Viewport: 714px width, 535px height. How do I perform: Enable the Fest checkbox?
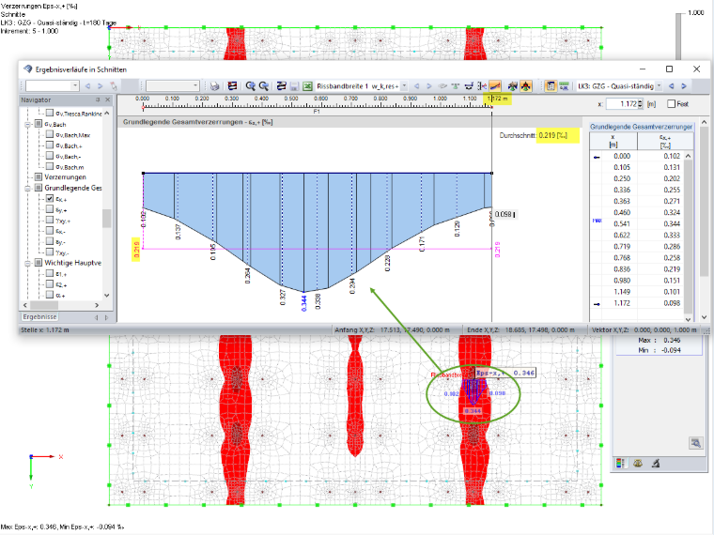(x=671, y=104)
